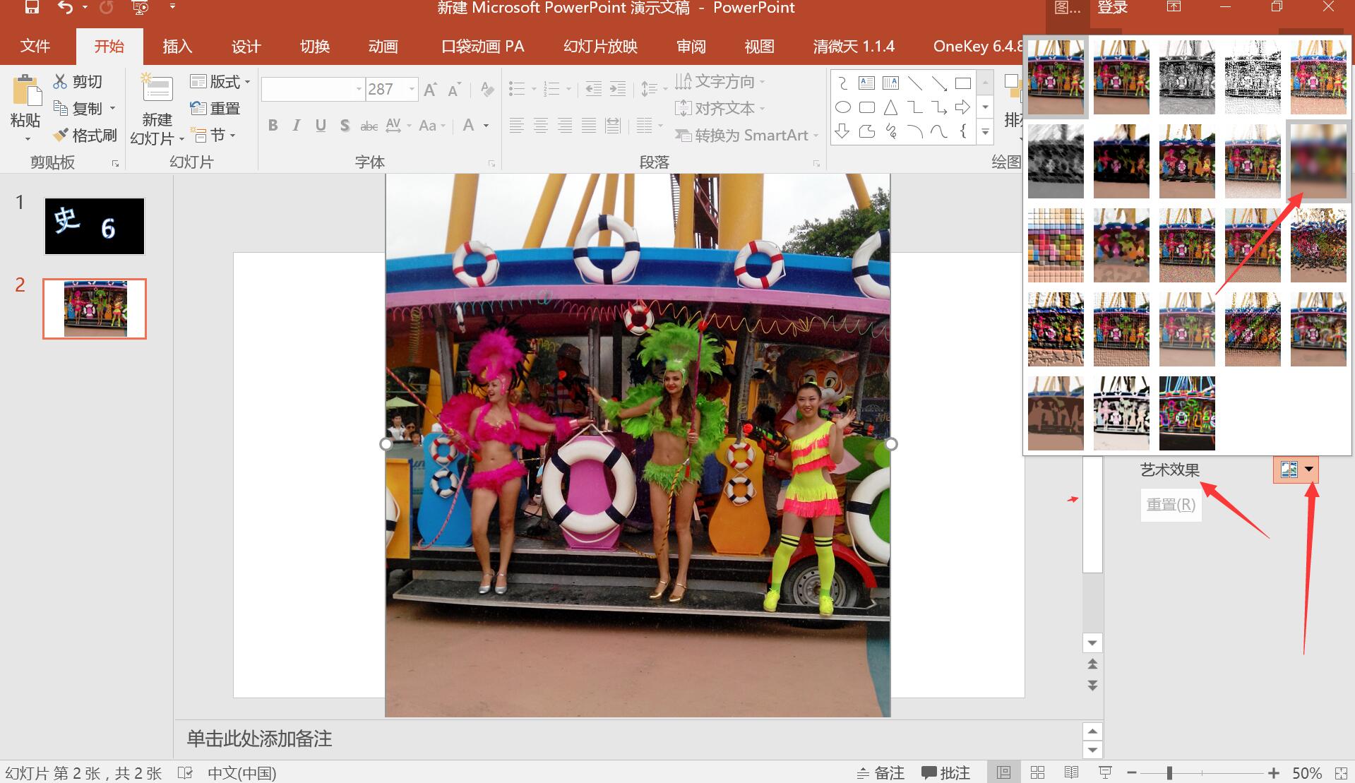Open the Clipboard pane launcher (剪贴板)
Viewport: 1355px width, 783px height.
[x=115, y=163]
